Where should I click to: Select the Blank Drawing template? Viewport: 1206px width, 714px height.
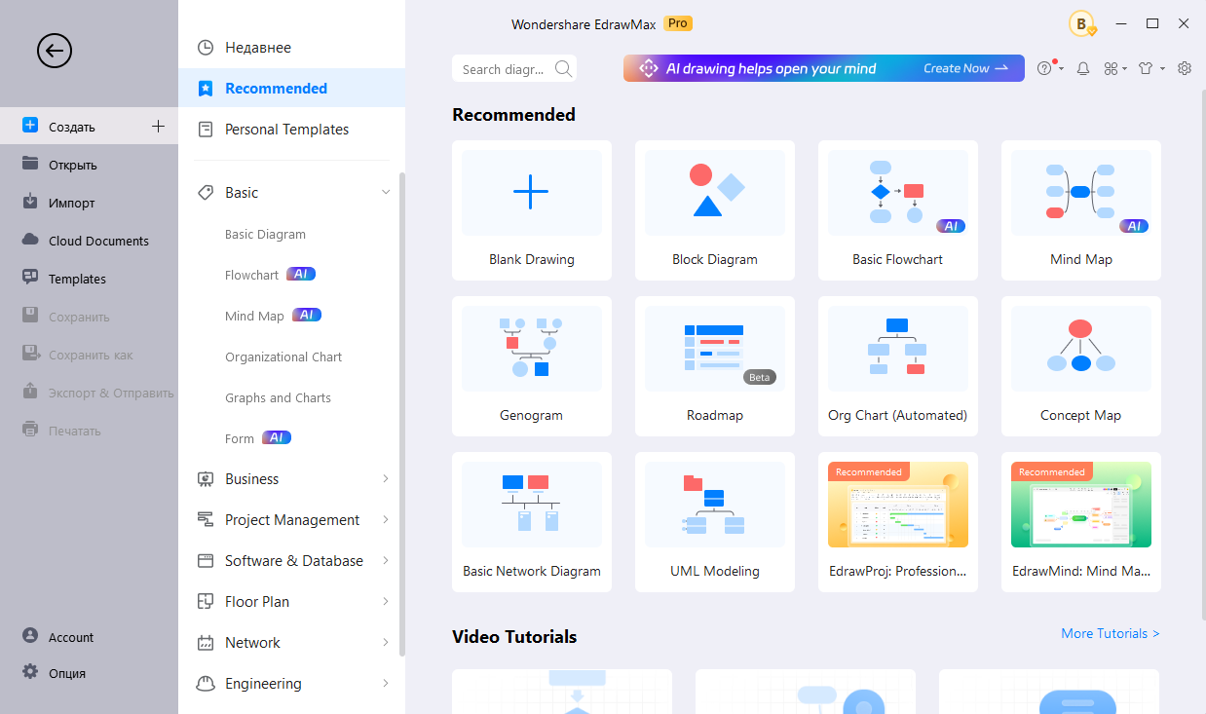point(532,209)
